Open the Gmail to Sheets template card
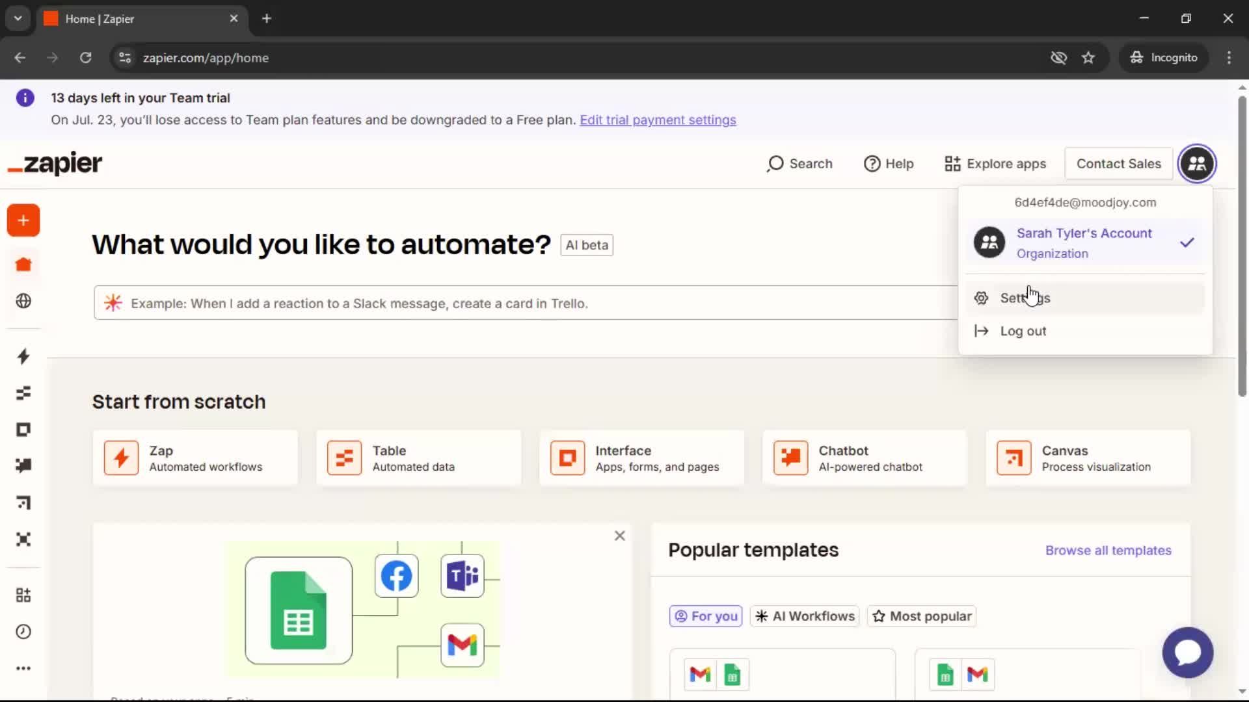This screenshot has height=702, width=1249. tap(783, 675)
